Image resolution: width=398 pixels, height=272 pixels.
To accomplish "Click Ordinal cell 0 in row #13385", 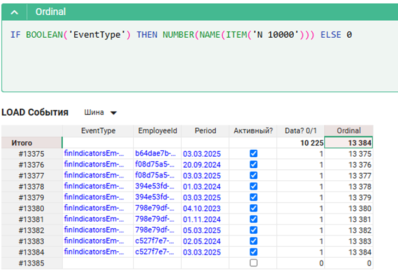I will coord(349,263).
